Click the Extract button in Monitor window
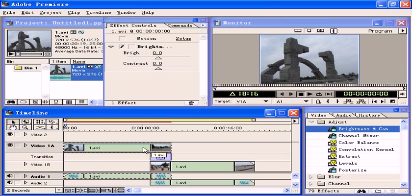Viewport: 412px width, 196px height. tap(361, 101)
